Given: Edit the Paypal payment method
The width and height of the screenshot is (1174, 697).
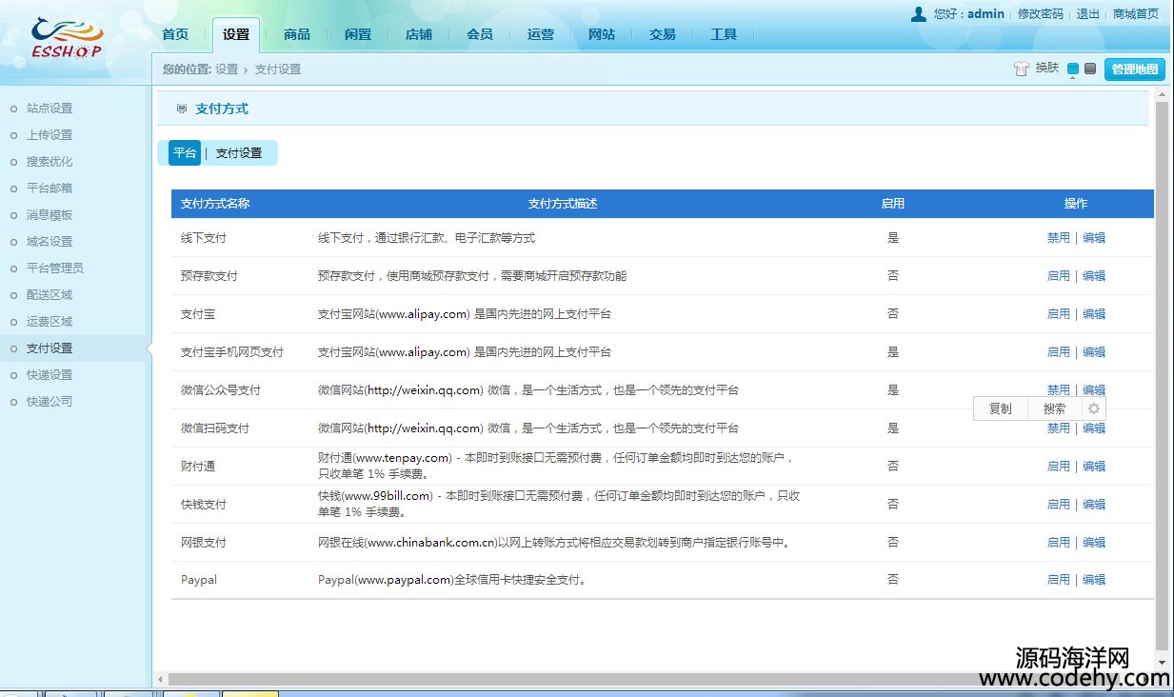Looking at the screenshot, I should [x=1094, y=580].
